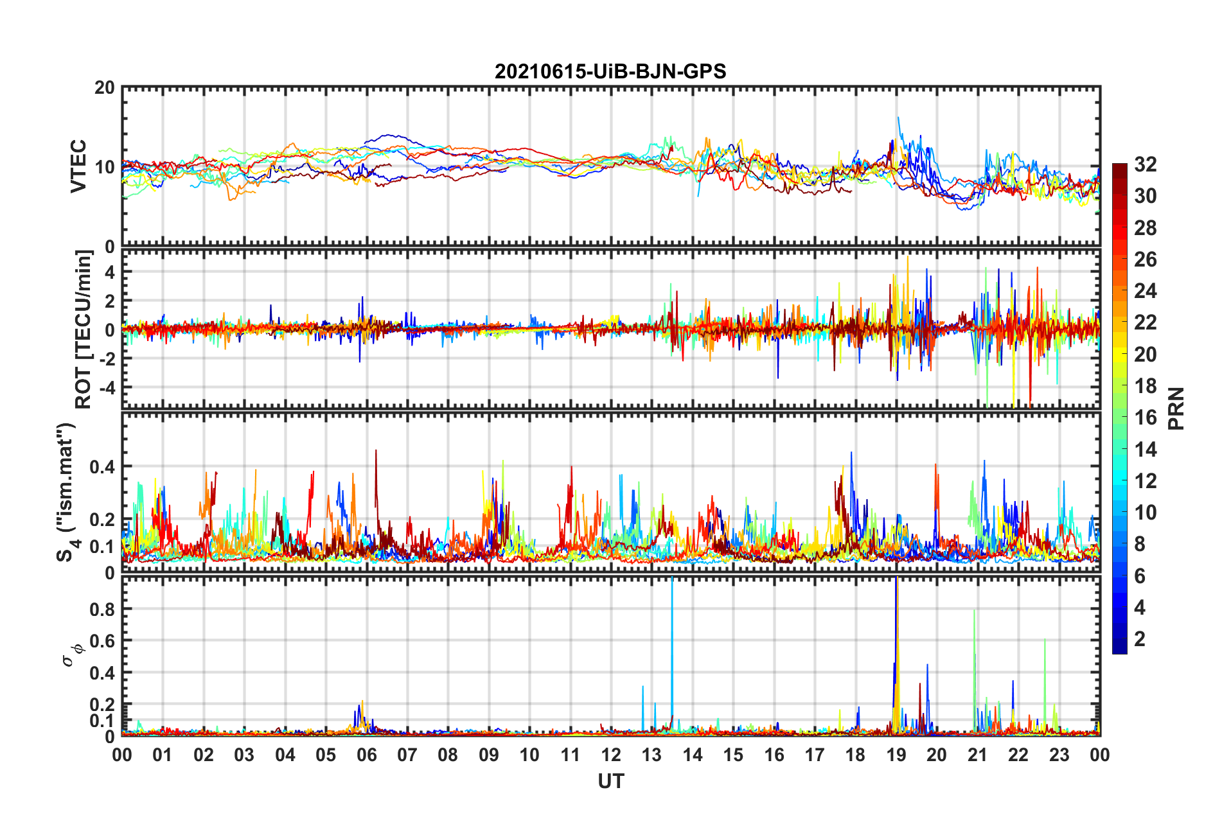Click the colorbar tick label 2
1222x817 pixels.
(x=1140, y=639)
